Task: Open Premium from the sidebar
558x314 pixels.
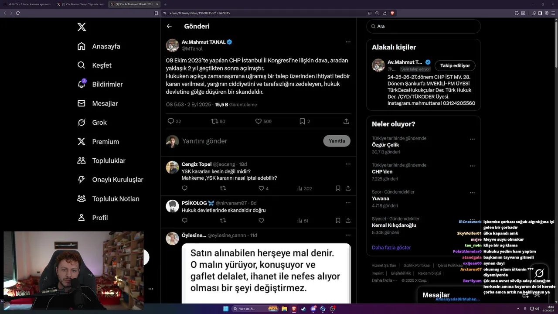Action: click(98, 142)
